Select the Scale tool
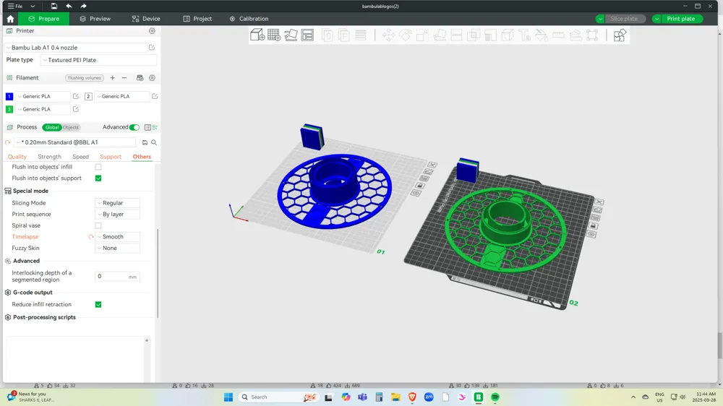This screenshot has width=723, height=406. pos(422,35)
